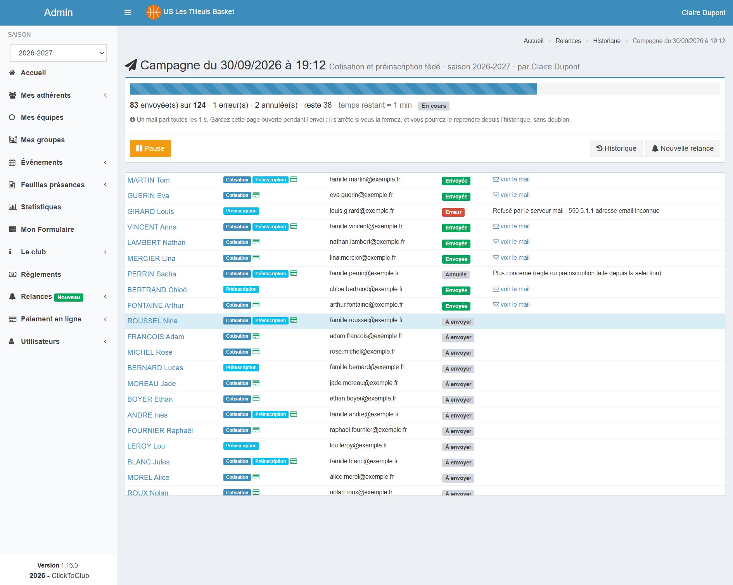Click the Erreur badge on GIRARD Louis row
733x585 pixels.
click(x=453, y=212)
